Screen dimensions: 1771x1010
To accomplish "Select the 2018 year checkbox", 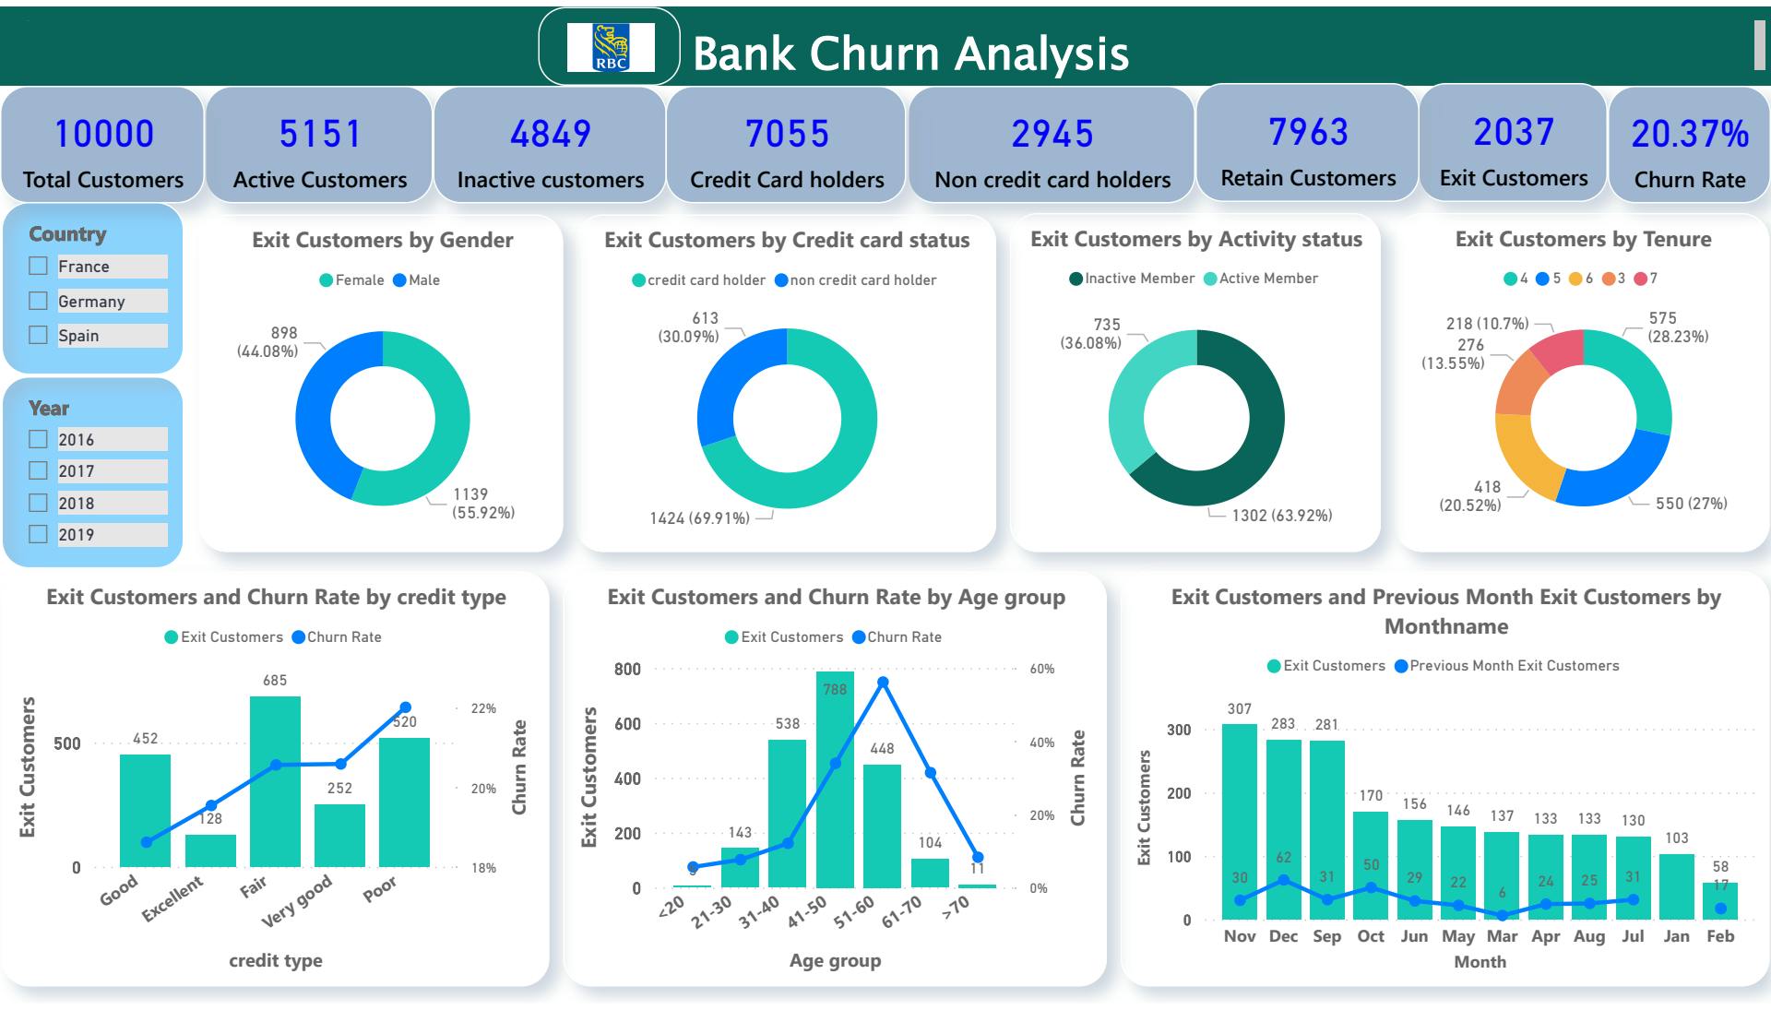I will point(38,503).
